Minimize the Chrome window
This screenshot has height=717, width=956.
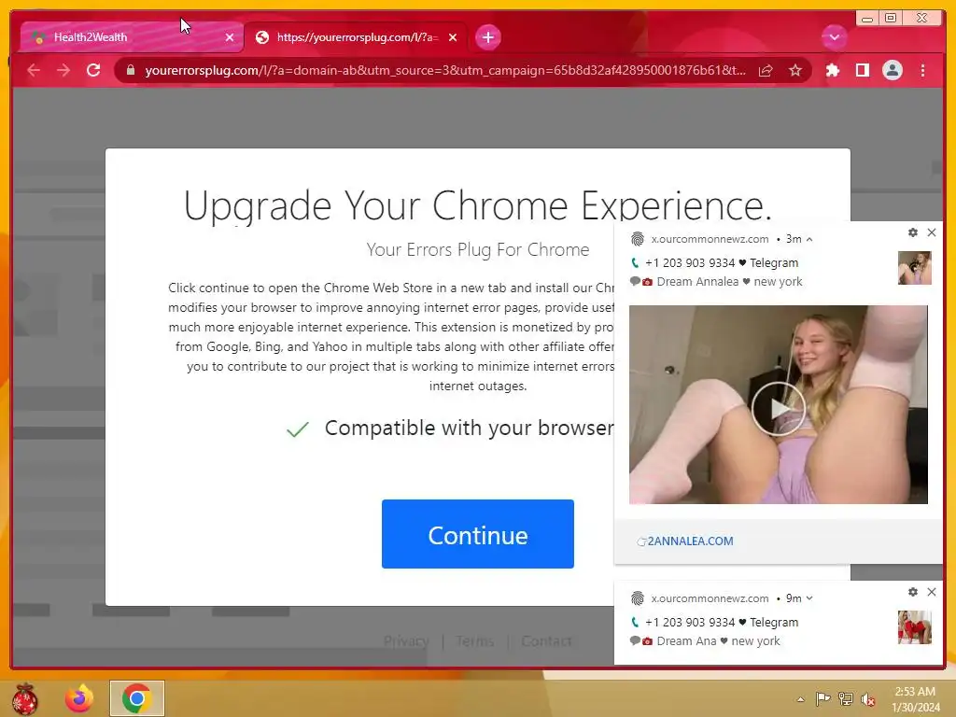tap(867, 19)
